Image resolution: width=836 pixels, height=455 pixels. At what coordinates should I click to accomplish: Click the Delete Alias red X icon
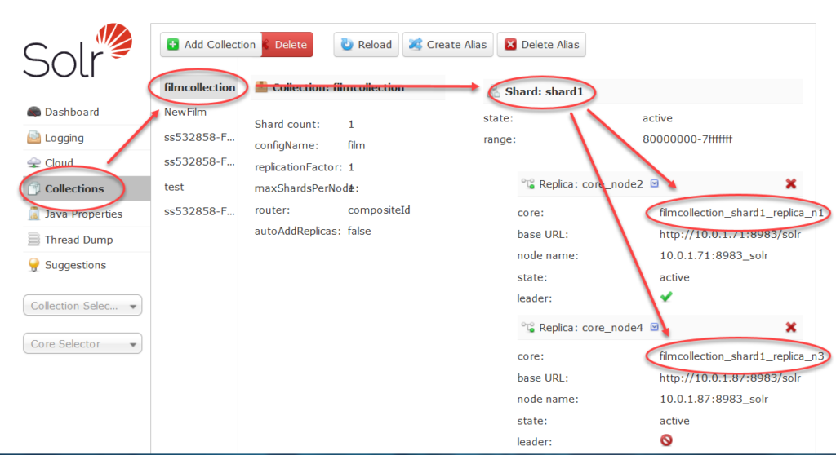(x=510, y=44)
